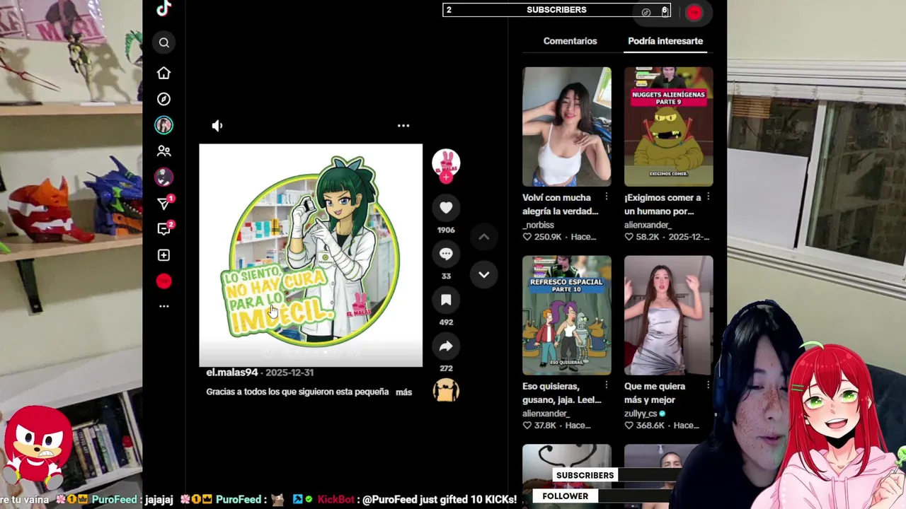Open the _norbiss thumbnail video

(x=566, y=127)
